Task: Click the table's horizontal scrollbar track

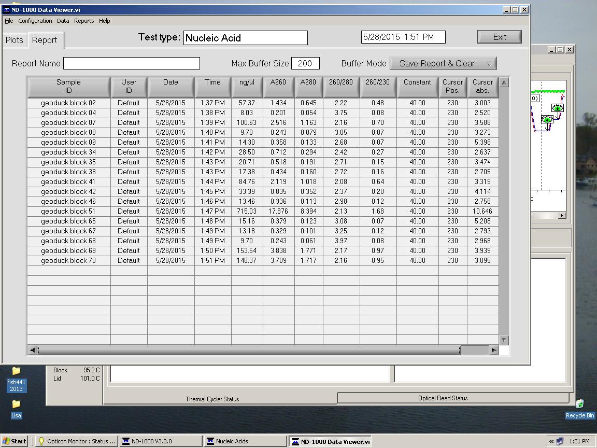Action: tap(474, 350)
